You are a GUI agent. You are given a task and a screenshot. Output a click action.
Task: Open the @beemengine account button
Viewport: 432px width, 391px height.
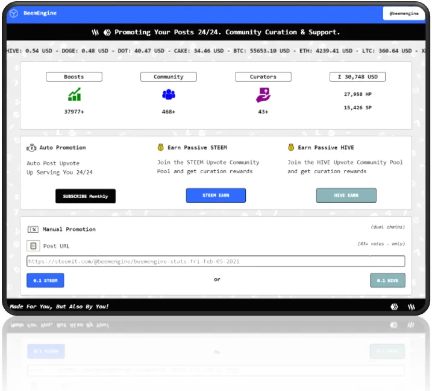pyautogui.click(x=404, y=13)
